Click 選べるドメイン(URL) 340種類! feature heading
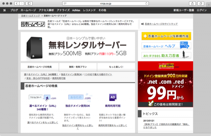Viewport: 211px width, 136px height. point(43,107)
